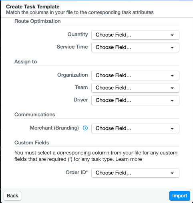Click the Organization field label
This screenshot has height=203, width=193.
tap(72, 75)
